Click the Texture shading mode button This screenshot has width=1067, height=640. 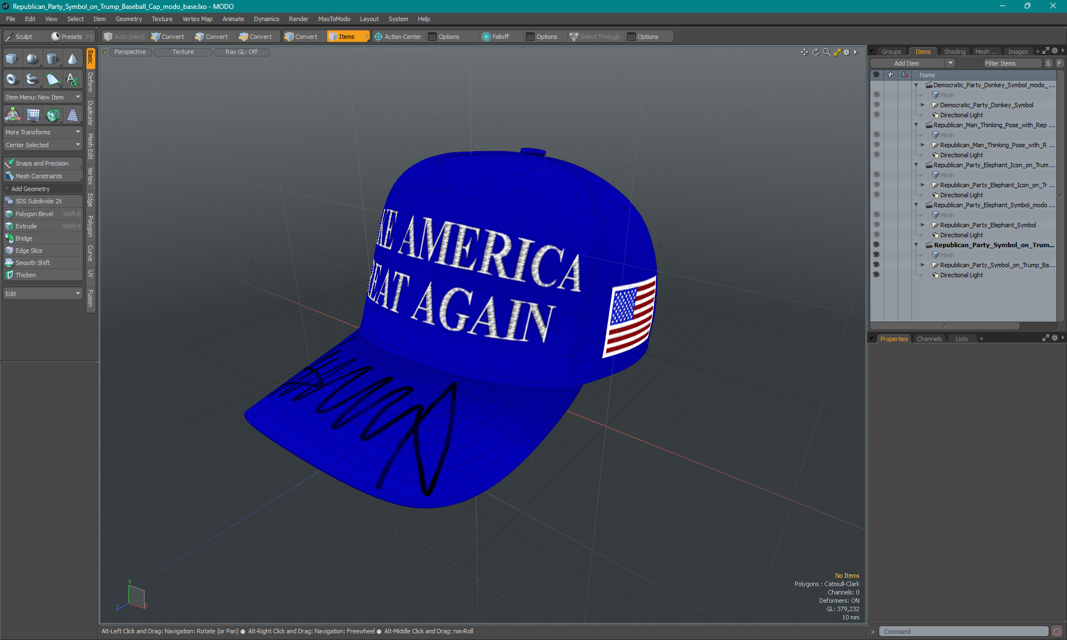tap(183, 52)
